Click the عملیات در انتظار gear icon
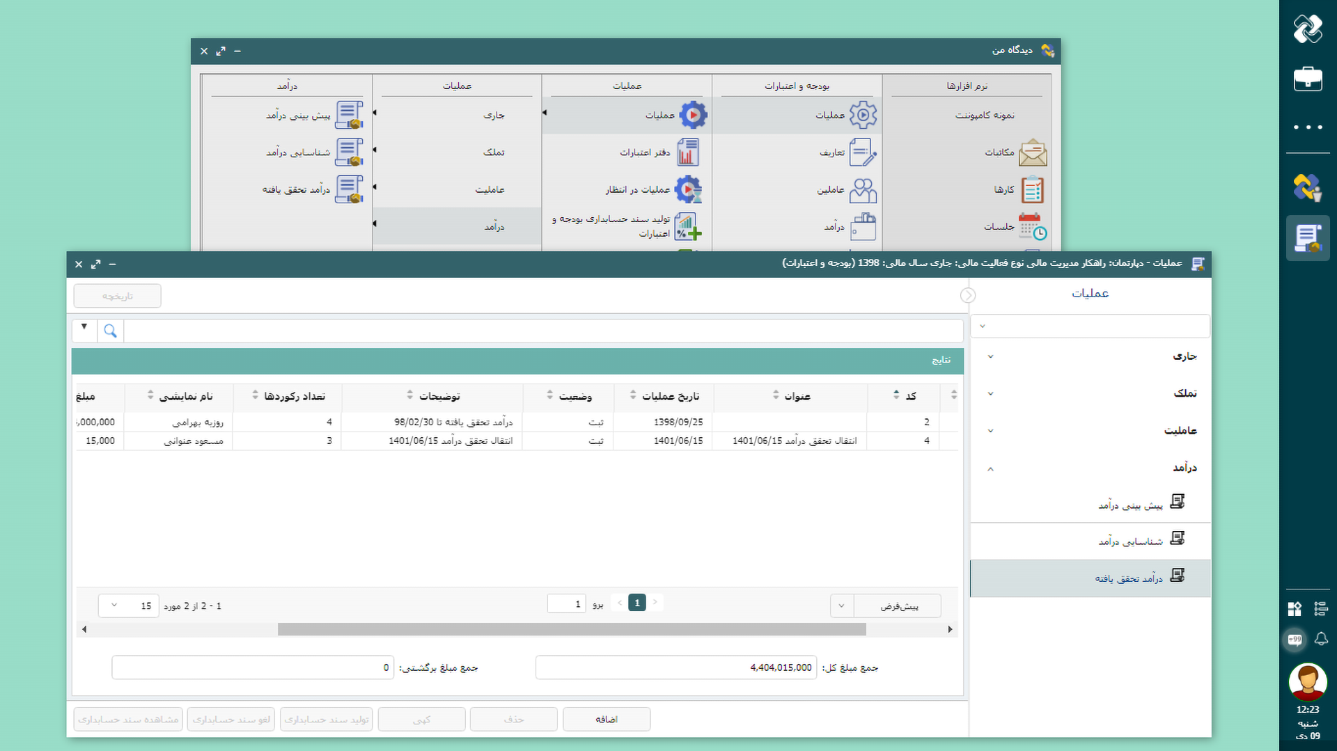The image size is (1337, 751). [688, 189]
